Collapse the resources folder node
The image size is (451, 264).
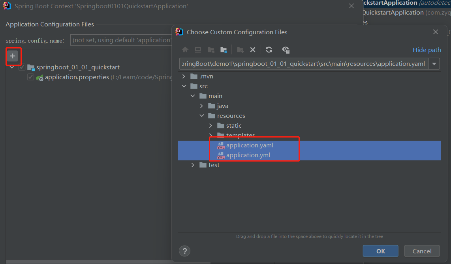click(x=202, y=115)
